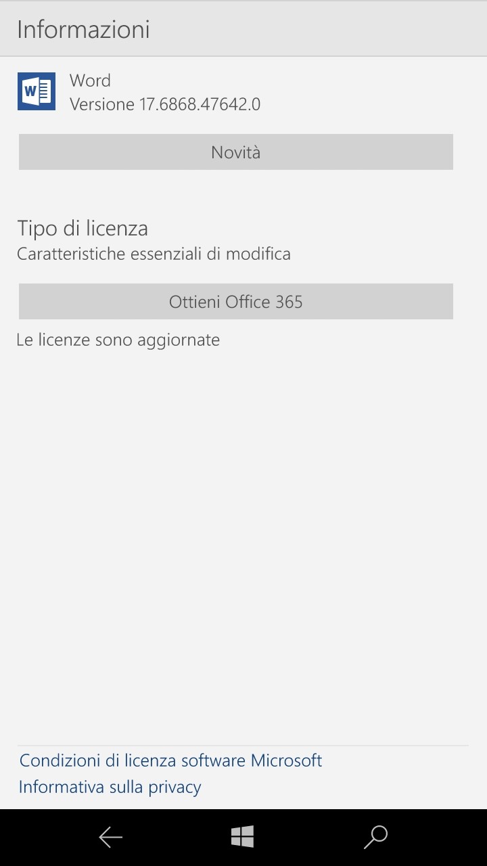Click empty header area beside Informazioni
Screen dimensions: 487x866
(x=318, y=30)
